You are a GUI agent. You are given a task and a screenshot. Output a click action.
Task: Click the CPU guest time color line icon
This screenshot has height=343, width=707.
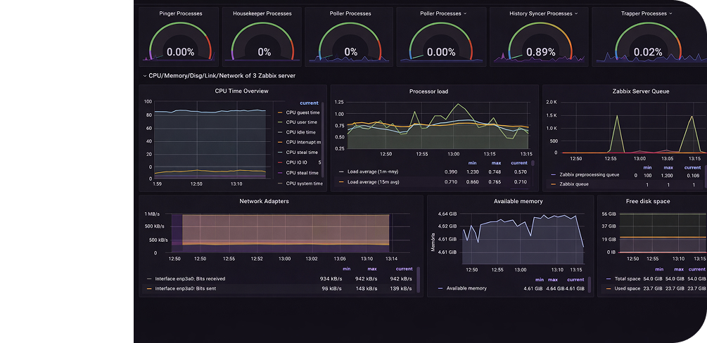coord(281,112)
